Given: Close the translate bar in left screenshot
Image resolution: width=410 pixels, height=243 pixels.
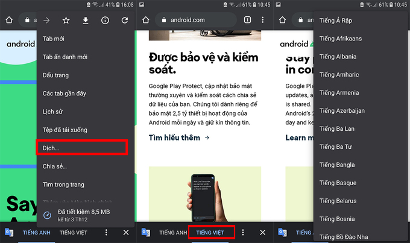Looking at the screenshot, I should coord(126,232).
